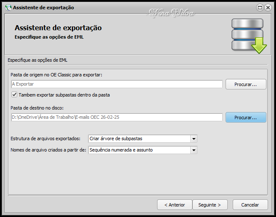Close the Assistente de exportação window
This screenshot has height=217, width=276.
[268, 7]
